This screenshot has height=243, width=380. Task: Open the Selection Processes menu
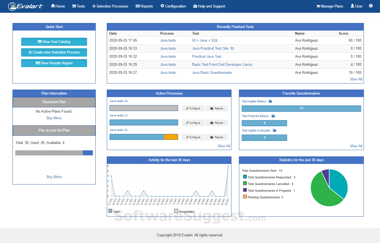110,6
